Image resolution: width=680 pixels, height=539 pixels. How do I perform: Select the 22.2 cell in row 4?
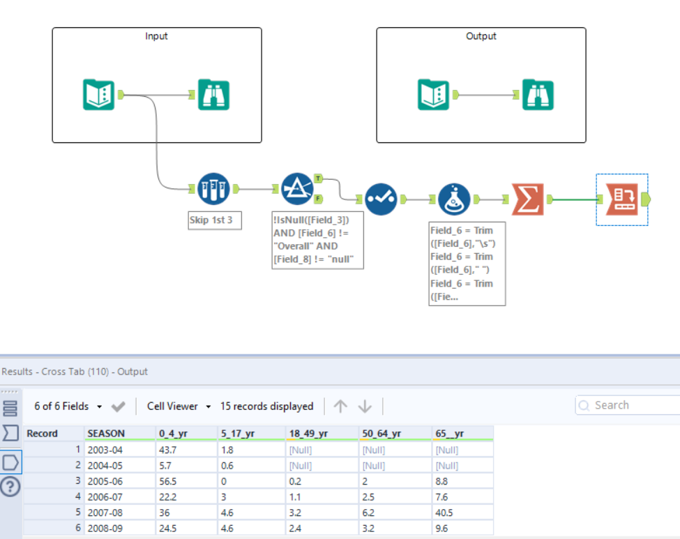pyautogui.click(x=186, y=497)
